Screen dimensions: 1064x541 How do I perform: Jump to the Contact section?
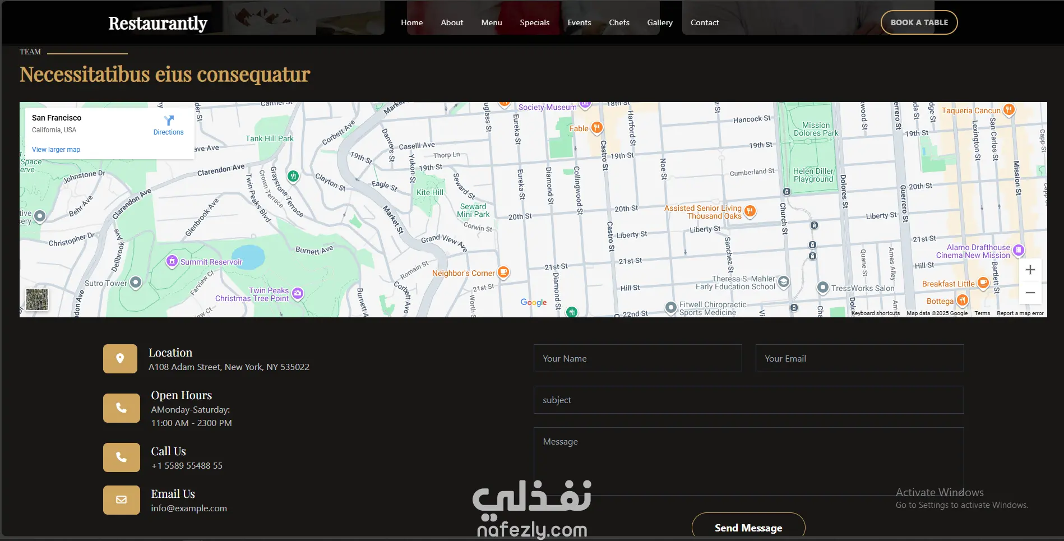(x=705, y=22)
